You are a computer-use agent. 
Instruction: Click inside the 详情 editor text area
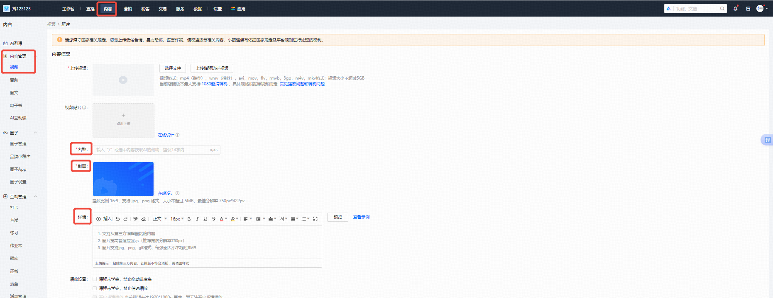tap(207, 242)
